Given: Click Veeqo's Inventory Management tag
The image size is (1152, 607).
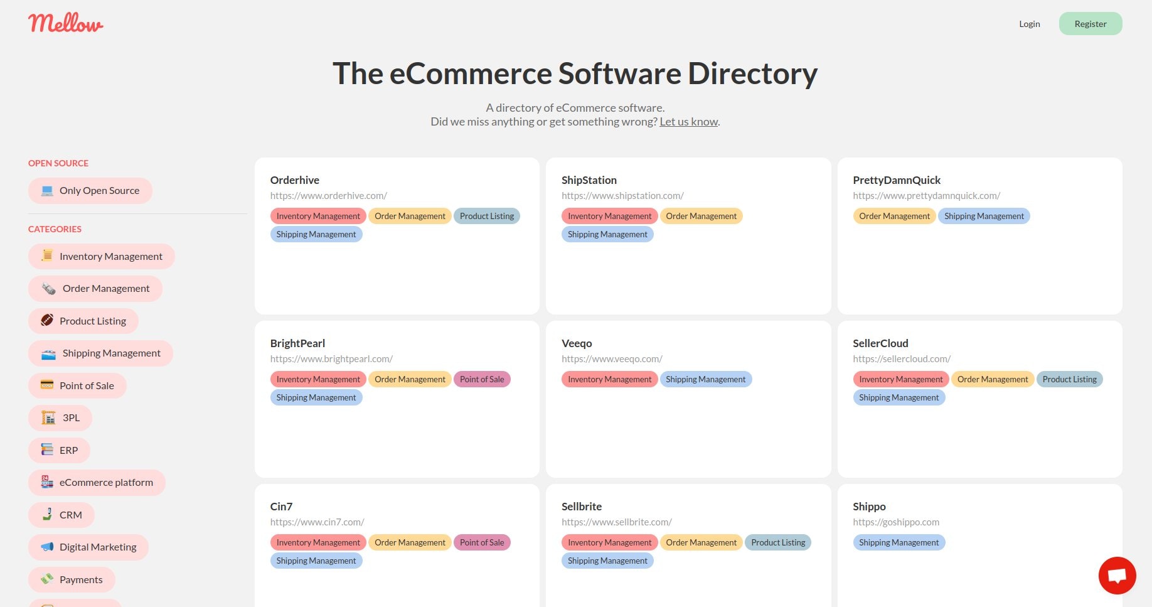Looking at the screenshot, I should pos(609,379).
